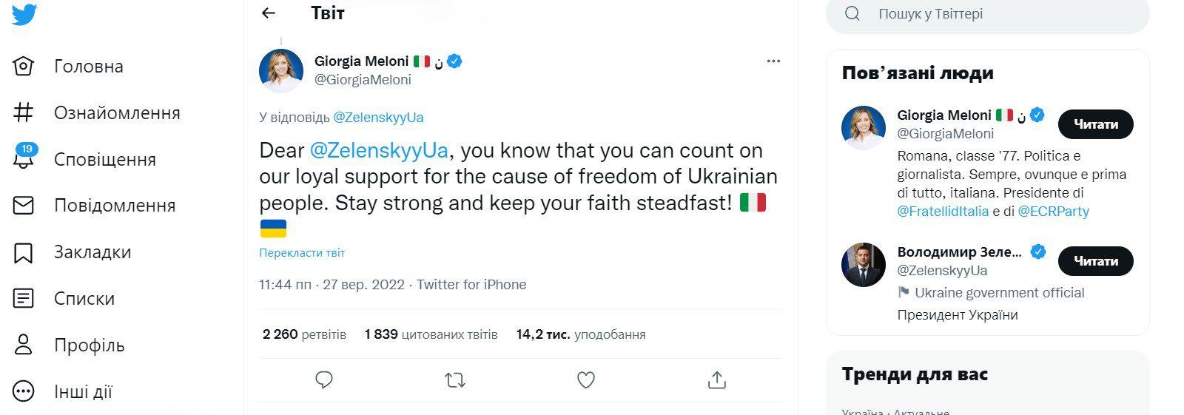This screenshot has width=1184, height=415.
Task: Share the tweet with upload icon
Action: (716, 379)
